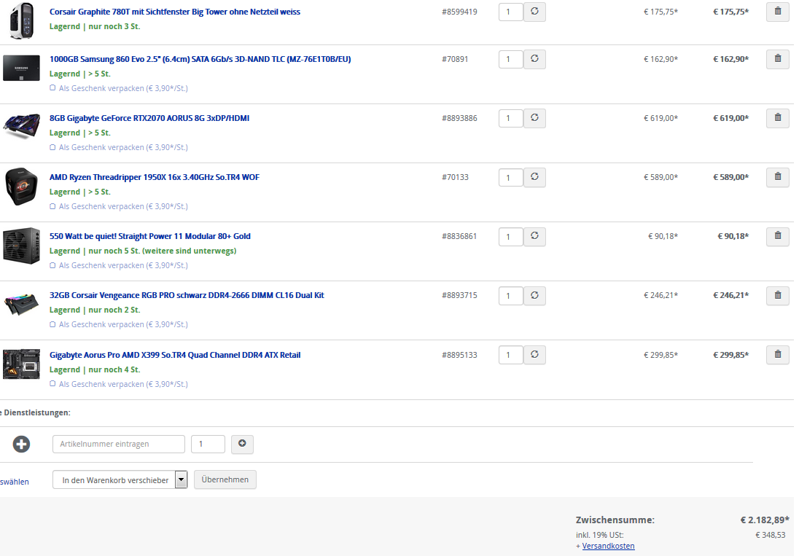Delete the be quiet! Straight Power 11 item

point(778,236)
